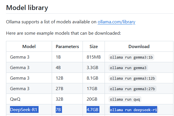Click the 17GB size cell
174x116 pixels.
tap(94, 89)
